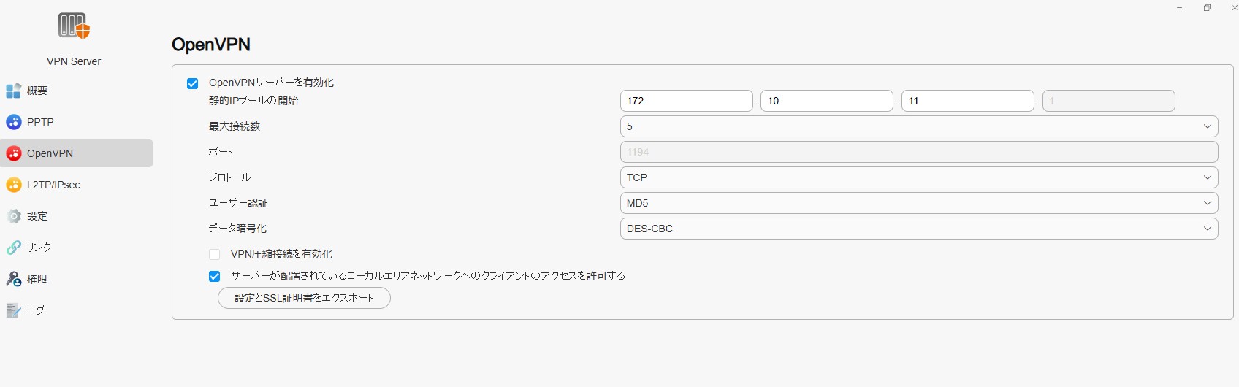Switch to the L2TP/IPsec sidebar label
1239x387 pixels.
(53, 185)
